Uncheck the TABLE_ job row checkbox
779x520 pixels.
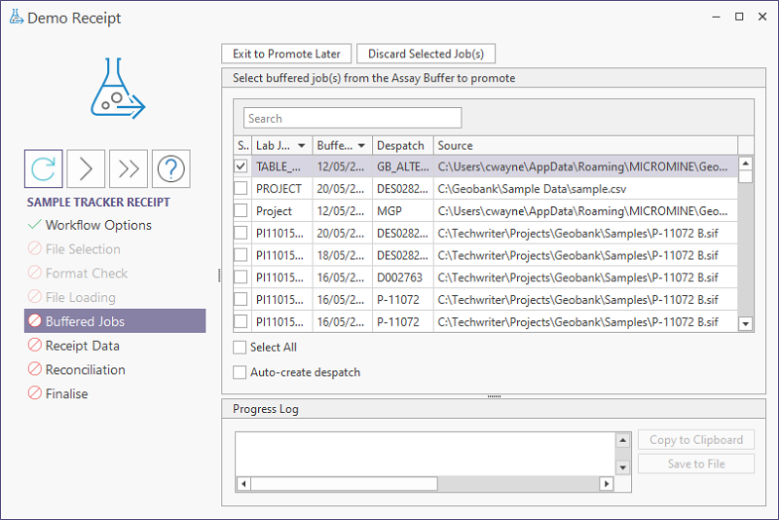point(241,167)
